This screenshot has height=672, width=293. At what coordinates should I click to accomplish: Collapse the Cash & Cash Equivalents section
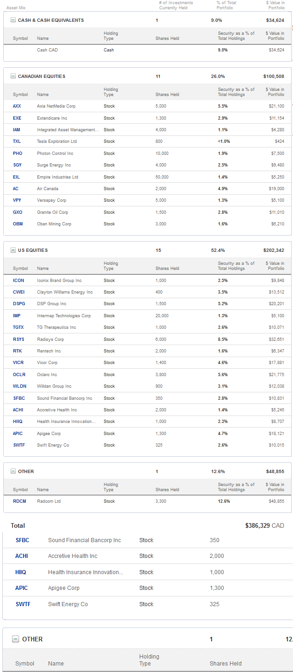[13, 20]
